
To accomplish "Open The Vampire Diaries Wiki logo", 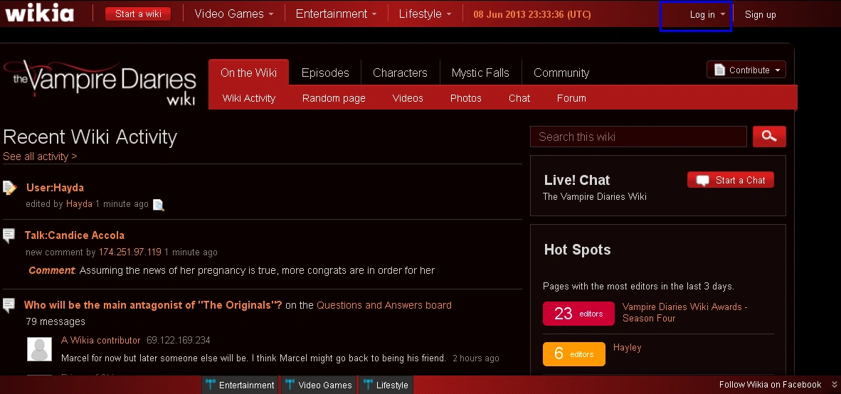I will [100, 82].
